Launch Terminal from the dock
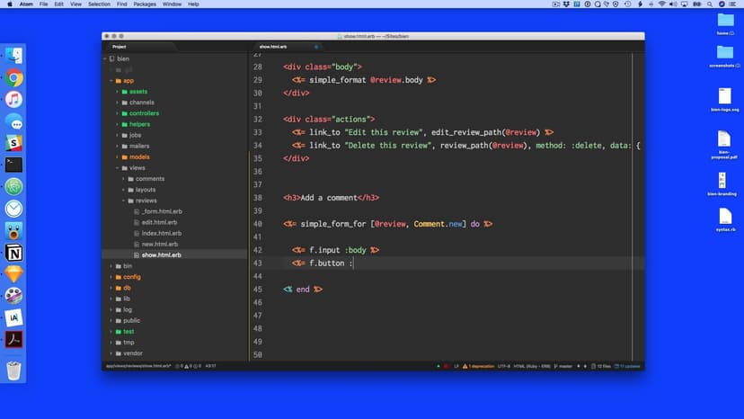This screenshot has width=744, height=419. 13,165
